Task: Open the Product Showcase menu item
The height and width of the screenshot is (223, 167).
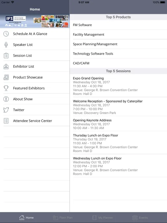Action: (x=35, y=77)
